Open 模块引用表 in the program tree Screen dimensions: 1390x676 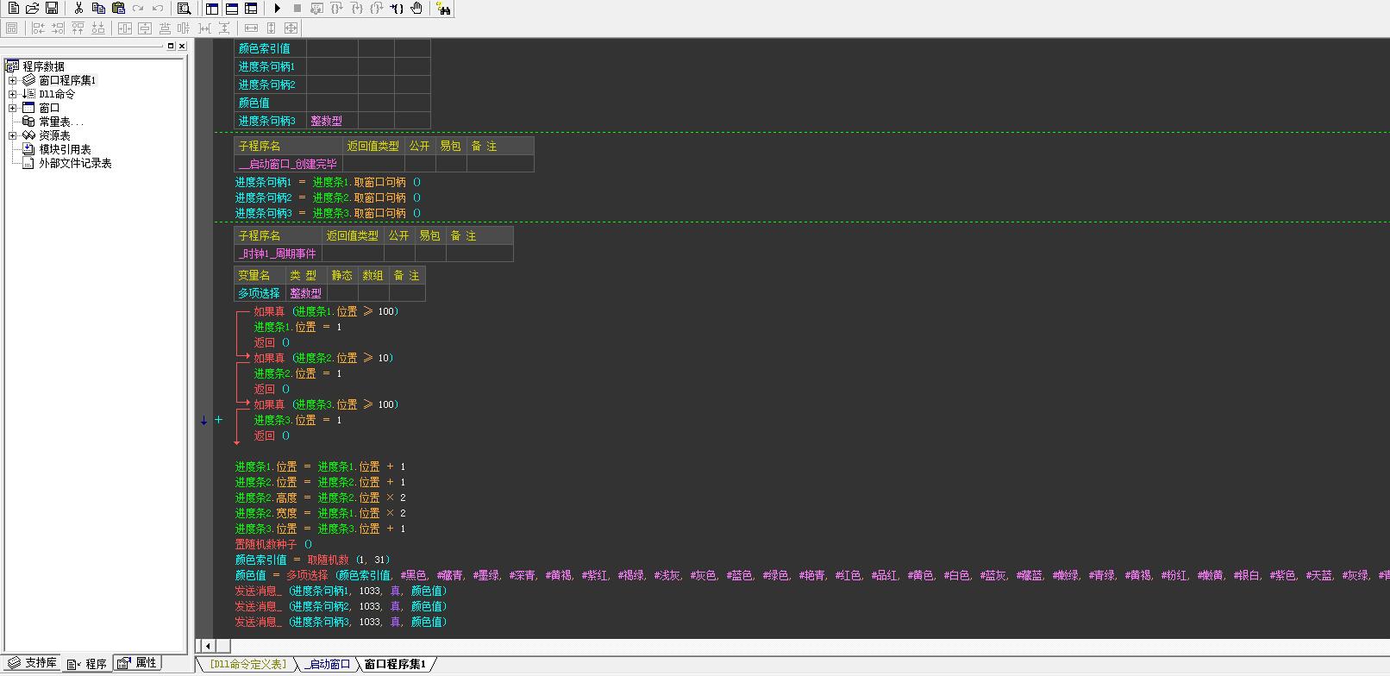[x=65, y=149]
